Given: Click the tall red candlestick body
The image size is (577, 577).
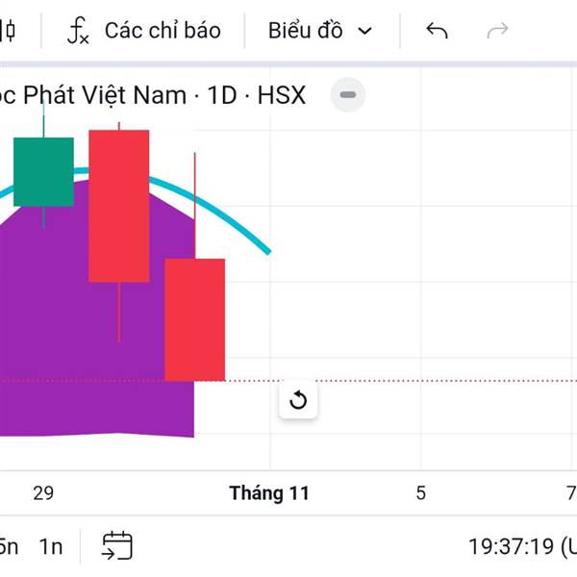Looking at the screenshot, I should (x=119, y=205).
